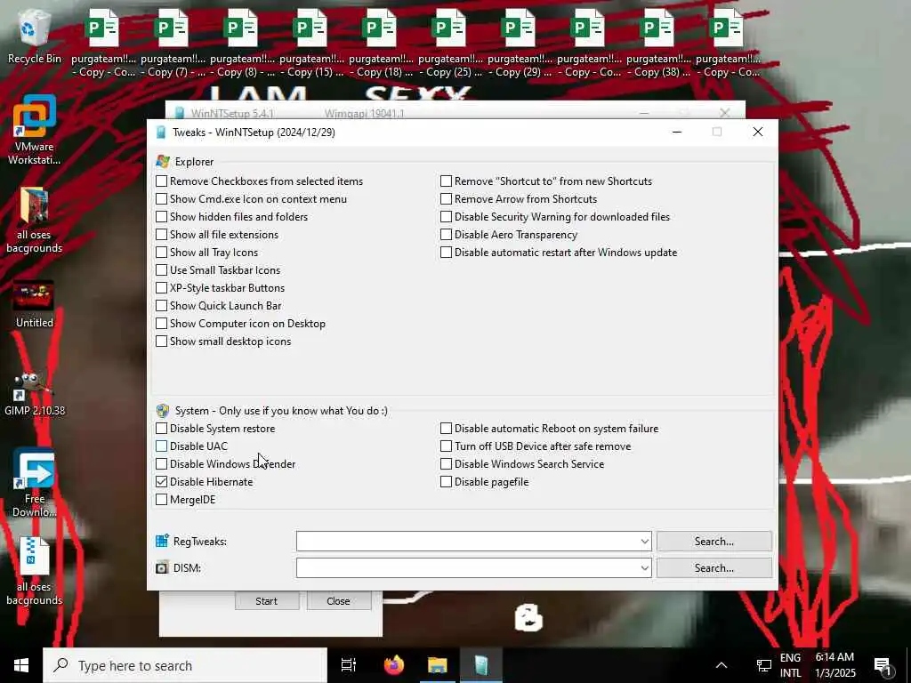Screen dimensions: 911x683
Task: Toggle Use Small Taskbar Icons
Action: click(x=162, y=270)
